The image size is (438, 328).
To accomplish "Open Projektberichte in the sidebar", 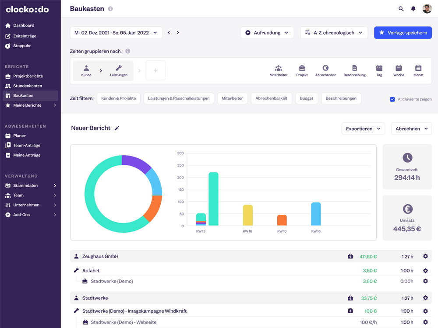I will click(28, 76).
